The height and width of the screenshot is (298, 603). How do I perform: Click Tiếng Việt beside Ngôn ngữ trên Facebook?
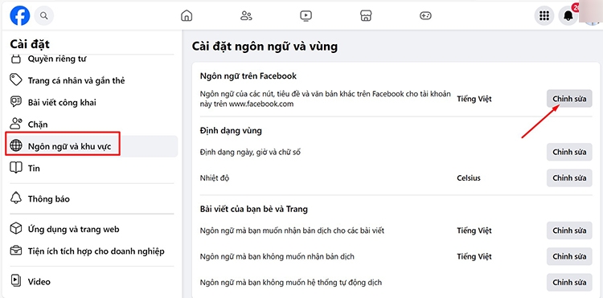click(x=474, y=99)
